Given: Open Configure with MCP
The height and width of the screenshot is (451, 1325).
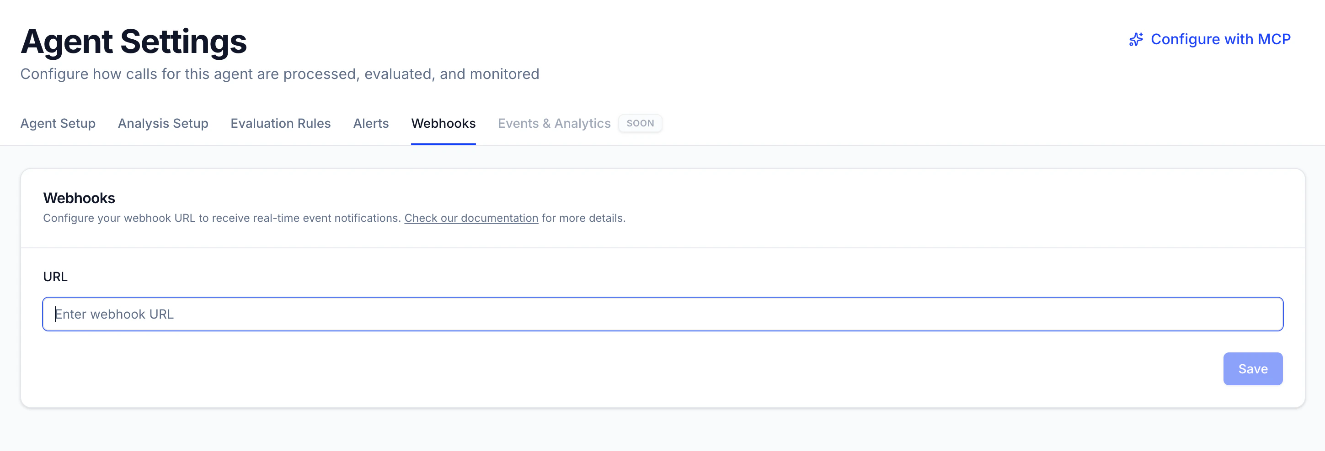Looking at the screenshot, I should 1221,39.
